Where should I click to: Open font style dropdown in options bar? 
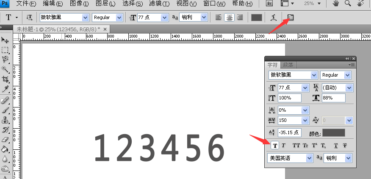(x=119, y=17)
